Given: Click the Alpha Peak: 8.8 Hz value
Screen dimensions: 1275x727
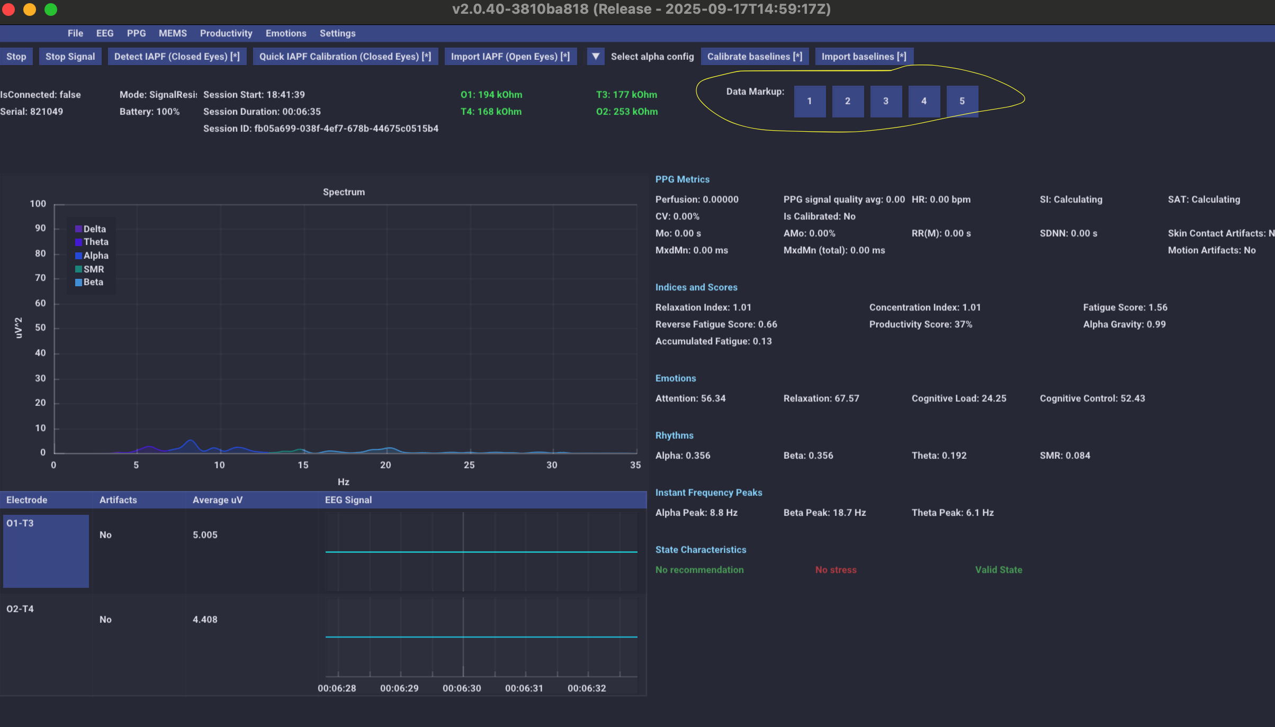Looking at the screenshot, I should coord(696,513).
